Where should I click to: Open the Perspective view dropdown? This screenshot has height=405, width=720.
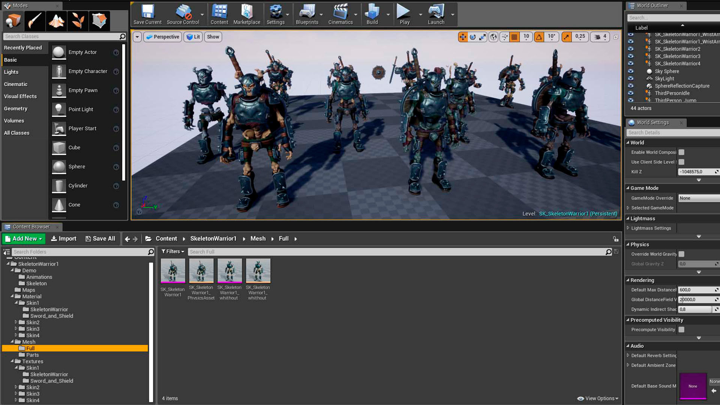click(x=162, y=37)
